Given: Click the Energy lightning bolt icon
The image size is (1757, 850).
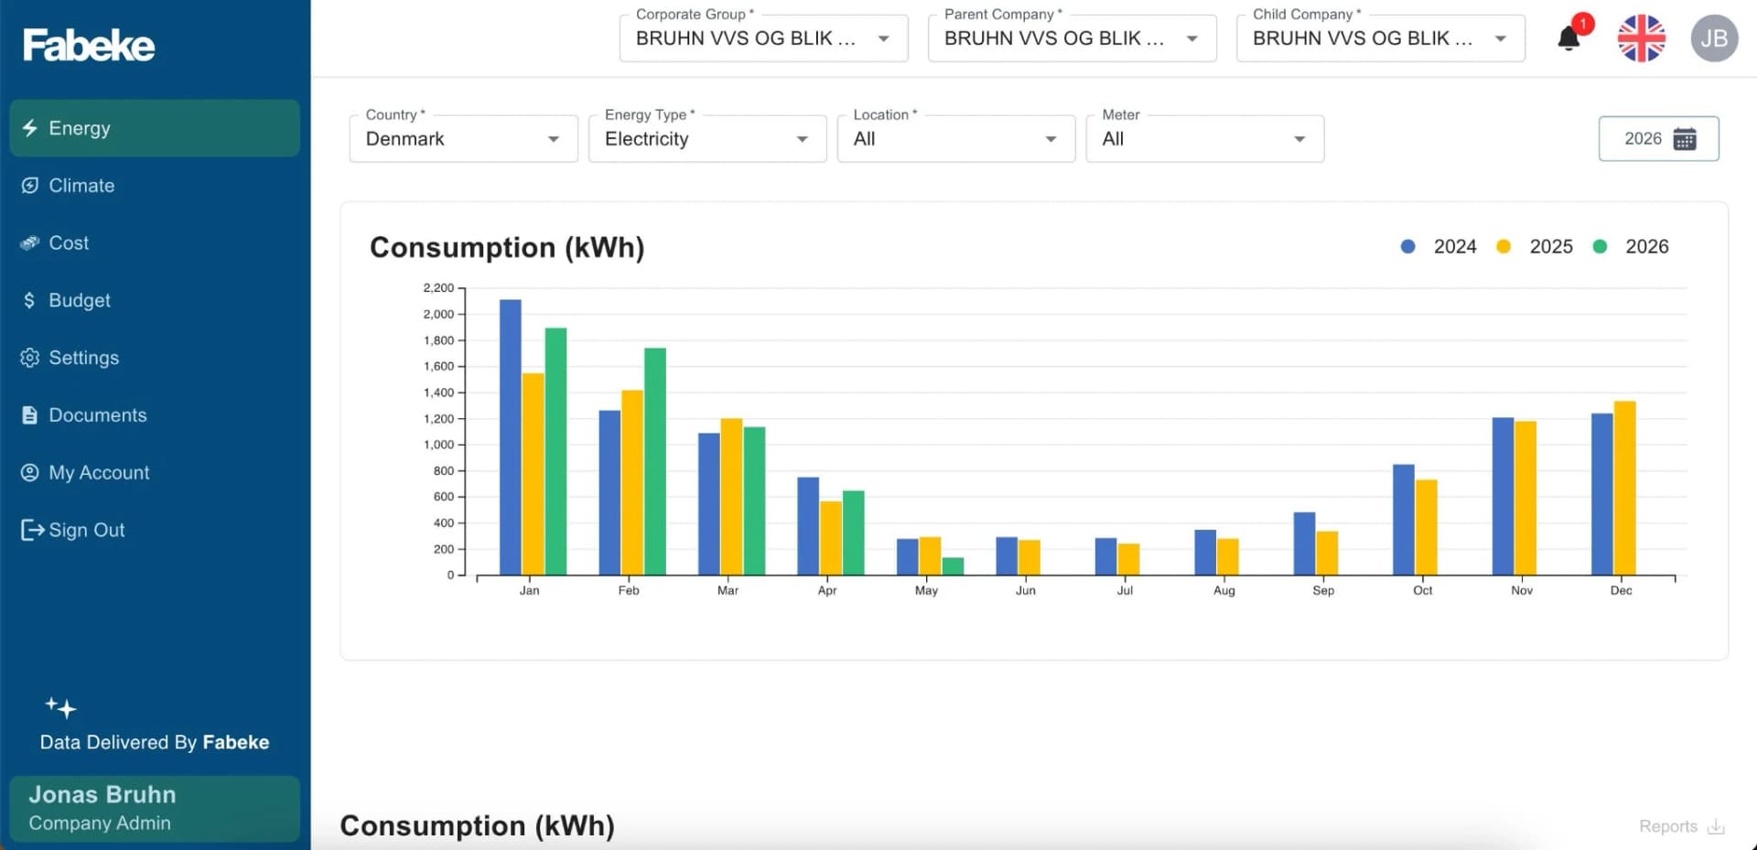Looking at the screenshot, I should tap(30, 128).
